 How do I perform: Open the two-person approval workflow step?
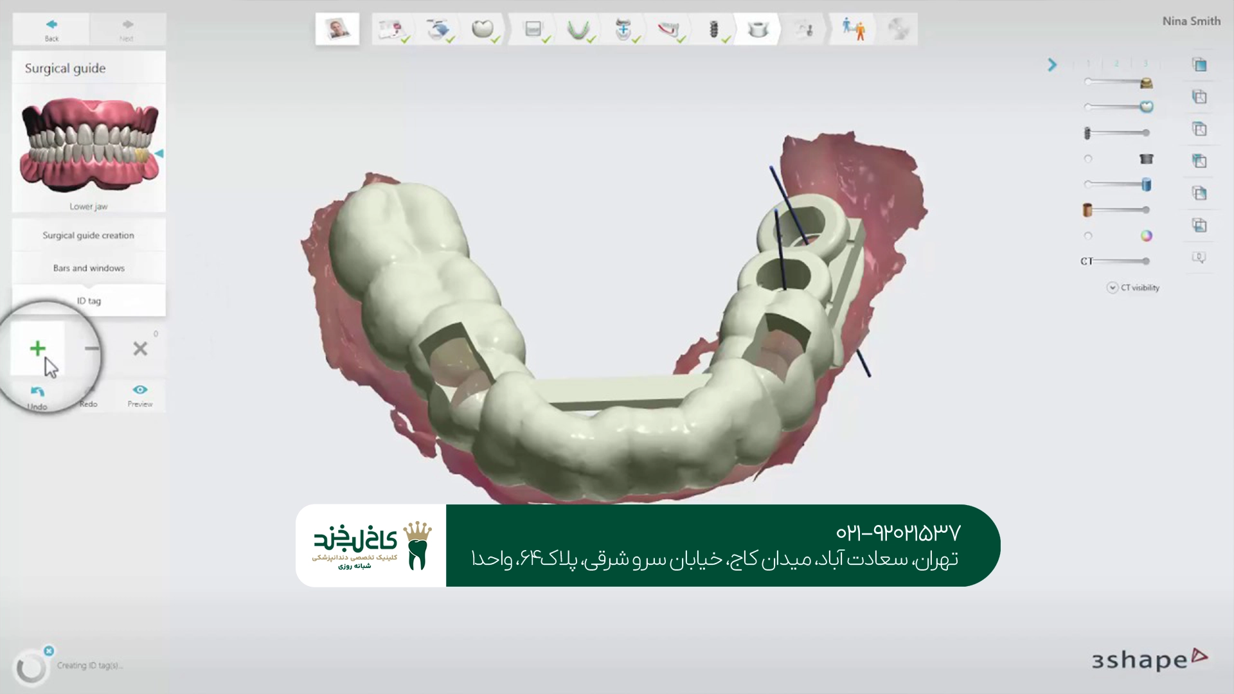(854, 30)
